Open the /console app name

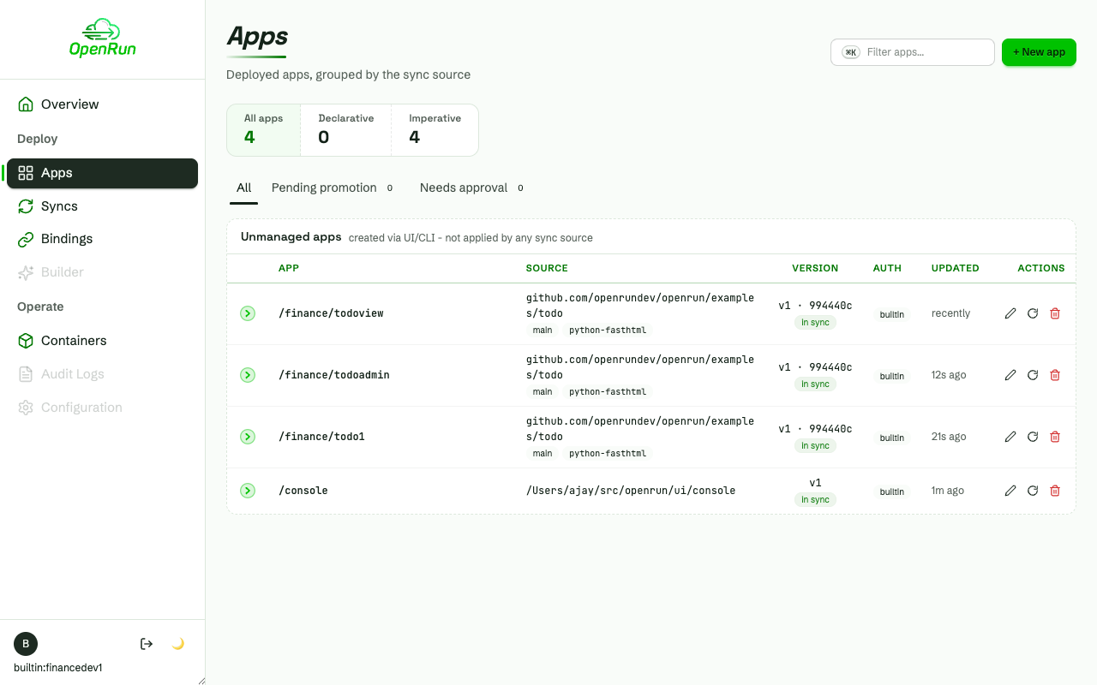303,491
